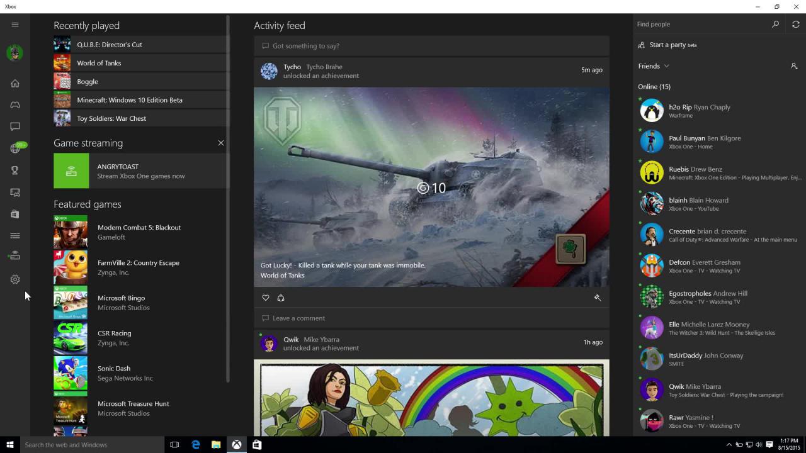The height and width of the screenshot is (453, 806).
Task: Select Modern Combat 5: Blackout featured game
Action: [141, 232]
